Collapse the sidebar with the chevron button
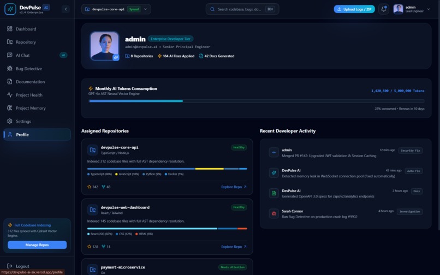The height and width of the screenshot is (275, 440). tap(66, 9)
